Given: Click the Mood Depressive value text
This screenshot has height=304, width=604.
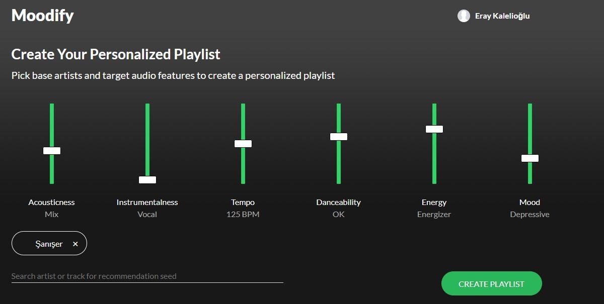Looking at the screenshot, I should 530,214.
